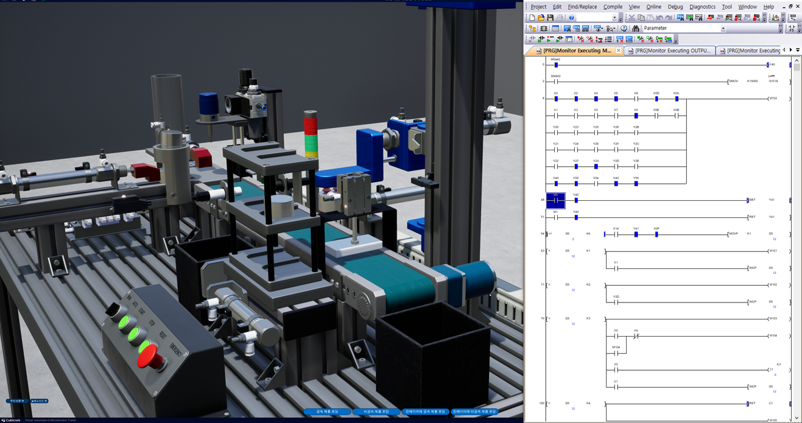802x423 pixels.
Task: Click the navigation tree view icon
Action: [533, 29]
